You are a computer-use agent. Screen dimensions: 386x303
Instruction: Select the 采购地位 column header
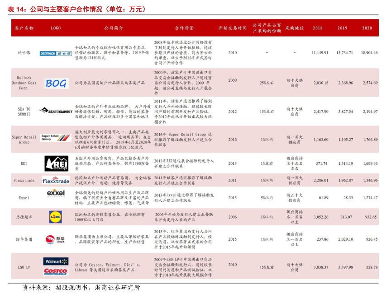point(294,28)
